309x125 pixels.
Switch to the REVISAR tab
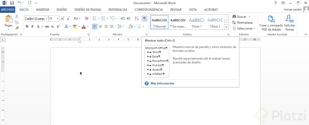[176, 10]
